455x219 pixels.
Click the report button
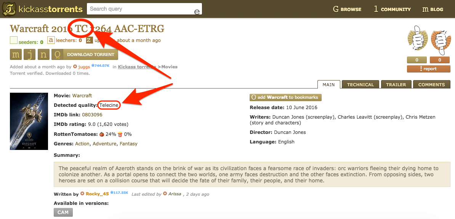428,69
